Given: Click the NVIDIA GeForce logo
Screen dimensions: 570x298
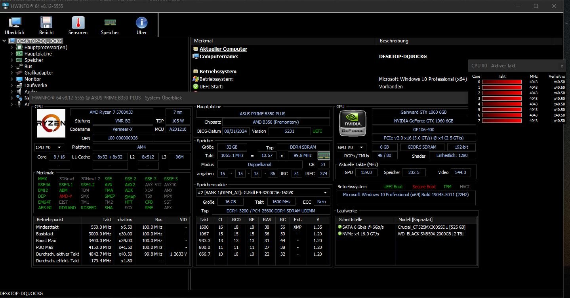Looking at the screenshot, I should (353, 123).
